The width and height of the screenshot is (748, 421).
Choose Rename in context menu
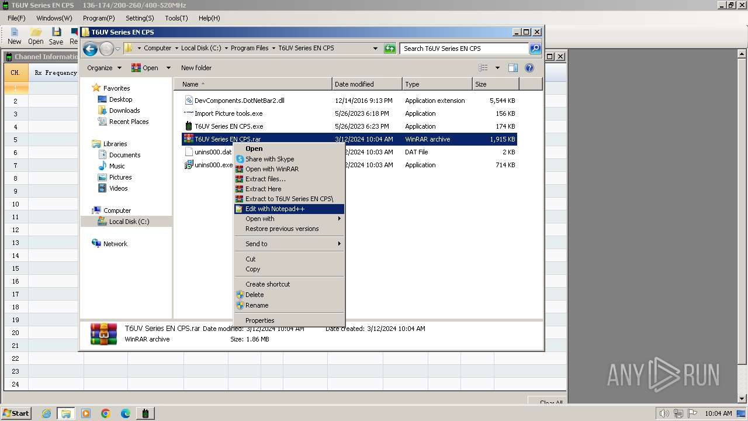(289, 305)
